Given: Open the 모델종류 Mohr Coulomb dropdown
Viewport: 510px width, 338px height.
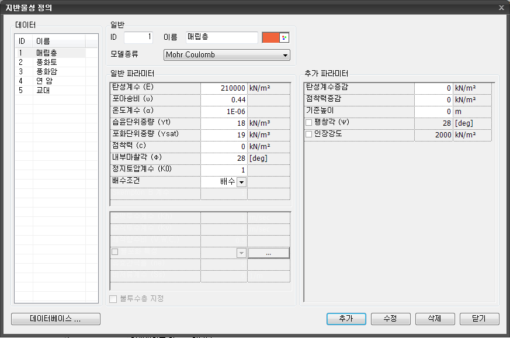Looking at the screenshot, I should tap(227, 56).
